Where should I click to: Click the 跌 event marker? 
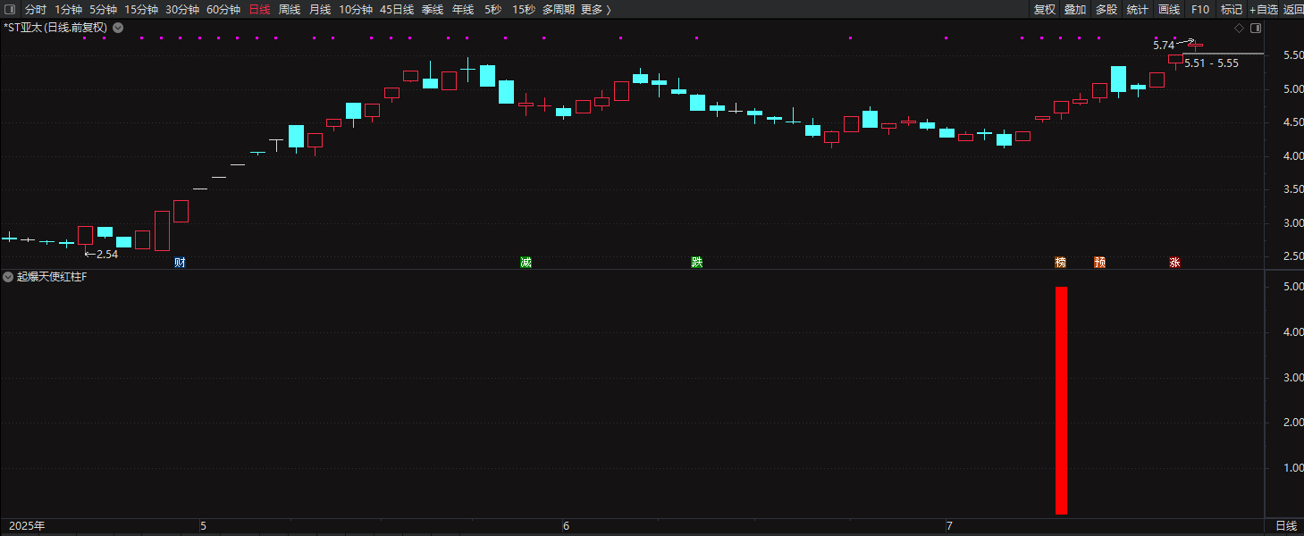696,263
